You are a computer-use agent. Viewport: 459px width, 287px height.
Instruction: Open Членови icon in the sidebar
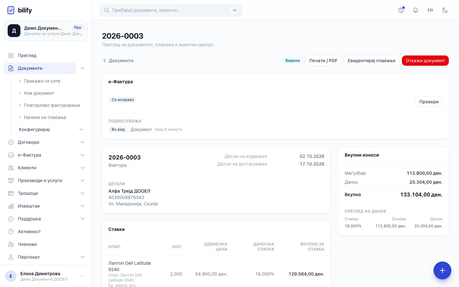(x=11, y=244)
